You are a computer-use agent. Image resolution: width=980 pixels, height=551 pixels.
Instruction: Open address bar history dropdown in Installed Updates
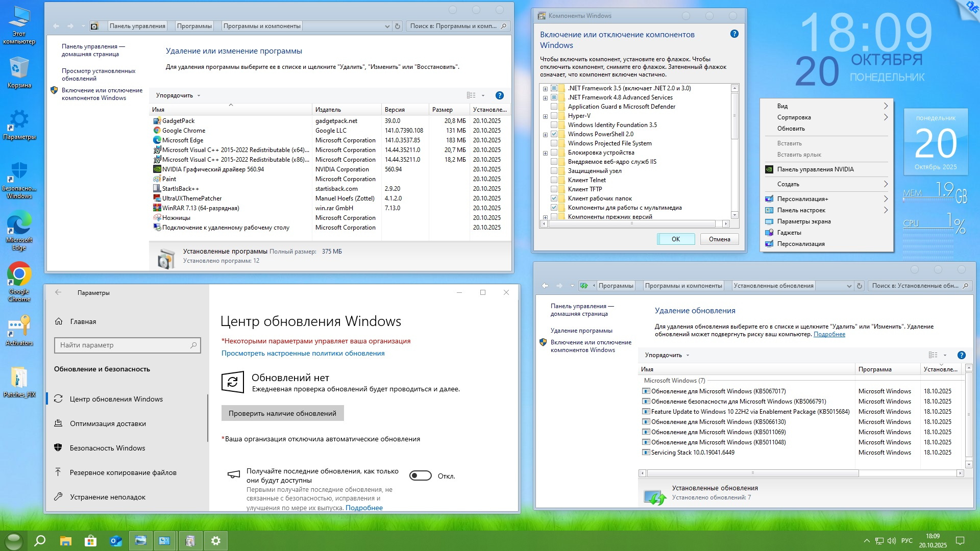(x=849, y=286)
